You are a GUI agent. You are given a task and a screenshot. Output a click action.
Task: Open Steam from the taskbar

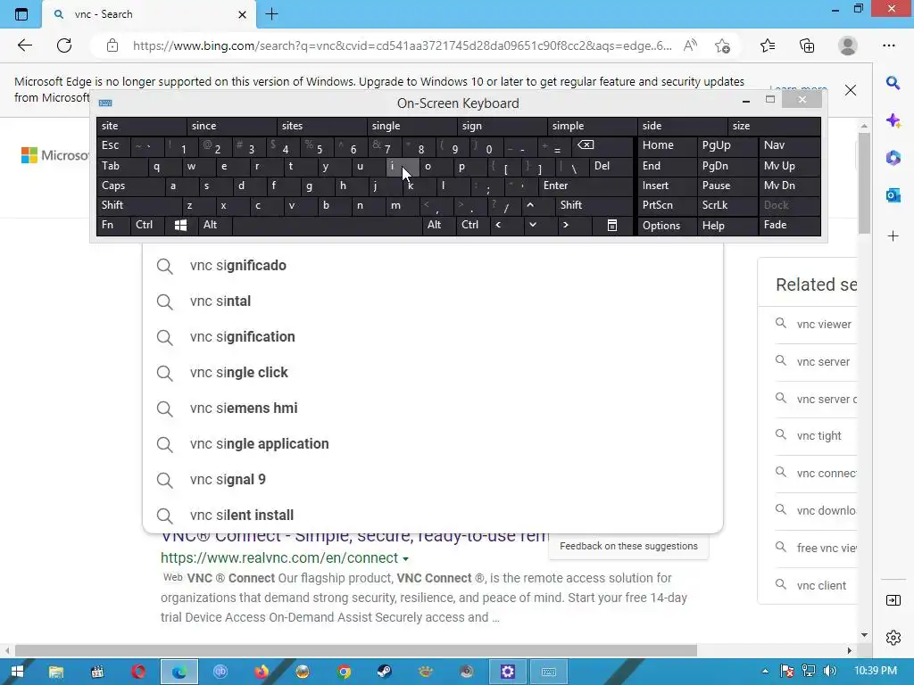coord(384,672)
